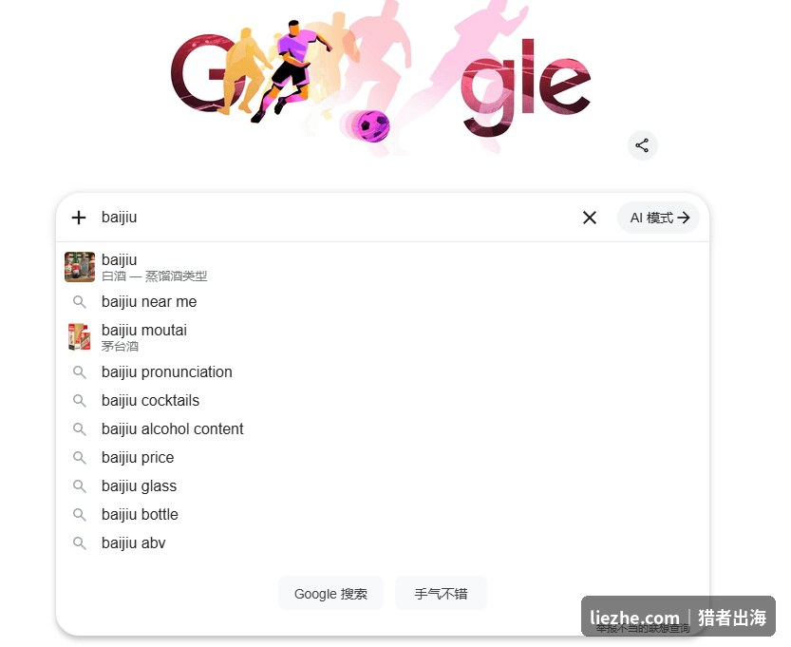Image resolution: width=791 pixels, height=647 pixels.
Task: Select baijiu bottle suggestion
Action: pos(383,515)
